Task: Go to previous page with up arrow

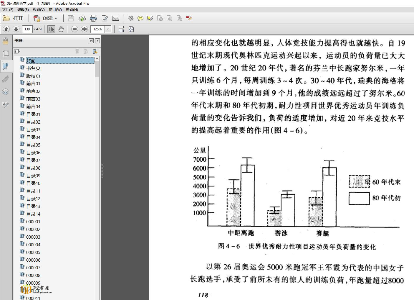Action: [x=6, y=29]
